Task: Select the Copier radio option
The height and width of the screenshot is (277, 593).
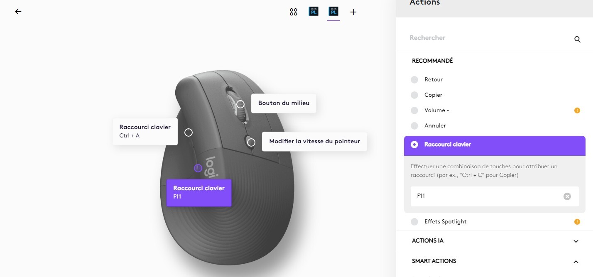Action: click(414, 95)
